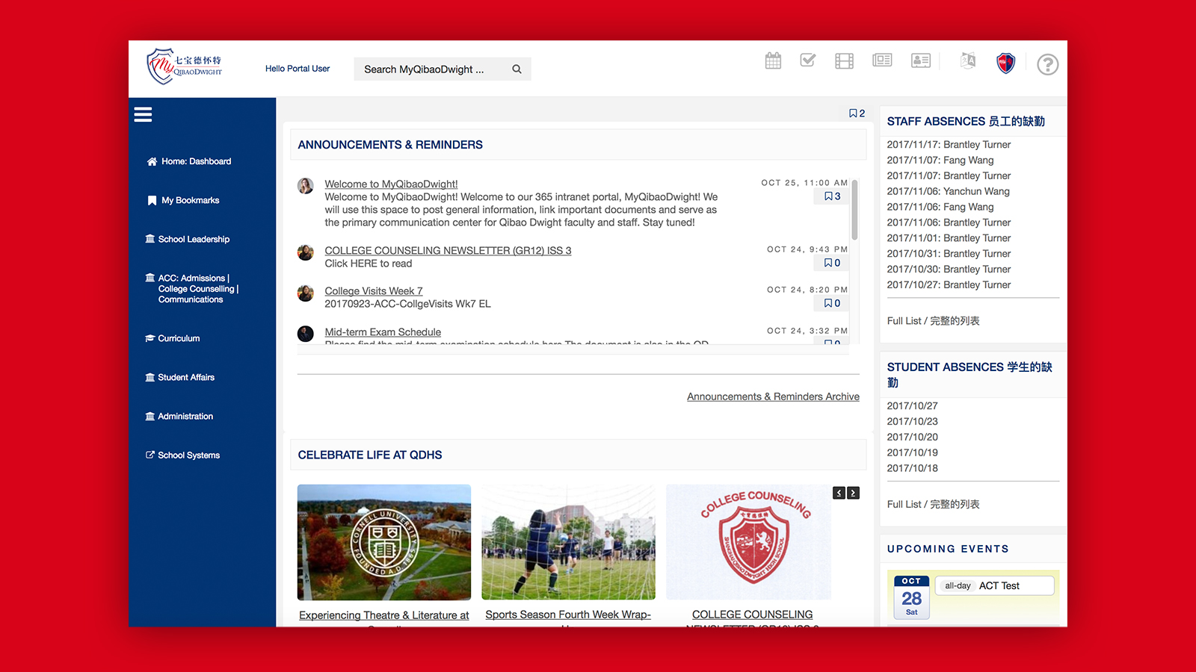Click the announcements list scrollbar
1196x672 pixels.
[854, 210]
